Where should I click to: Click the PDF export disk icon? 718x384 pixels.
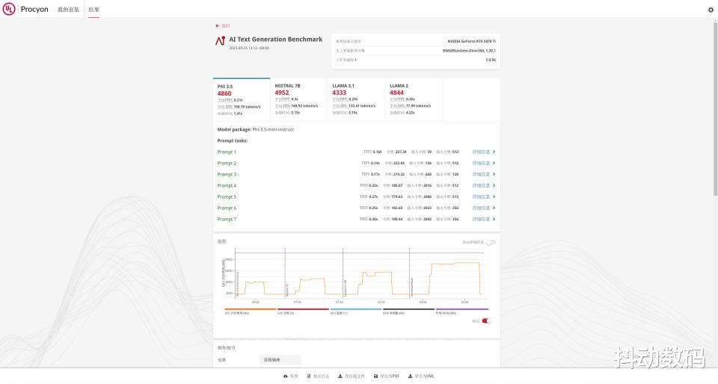point(375,377)
